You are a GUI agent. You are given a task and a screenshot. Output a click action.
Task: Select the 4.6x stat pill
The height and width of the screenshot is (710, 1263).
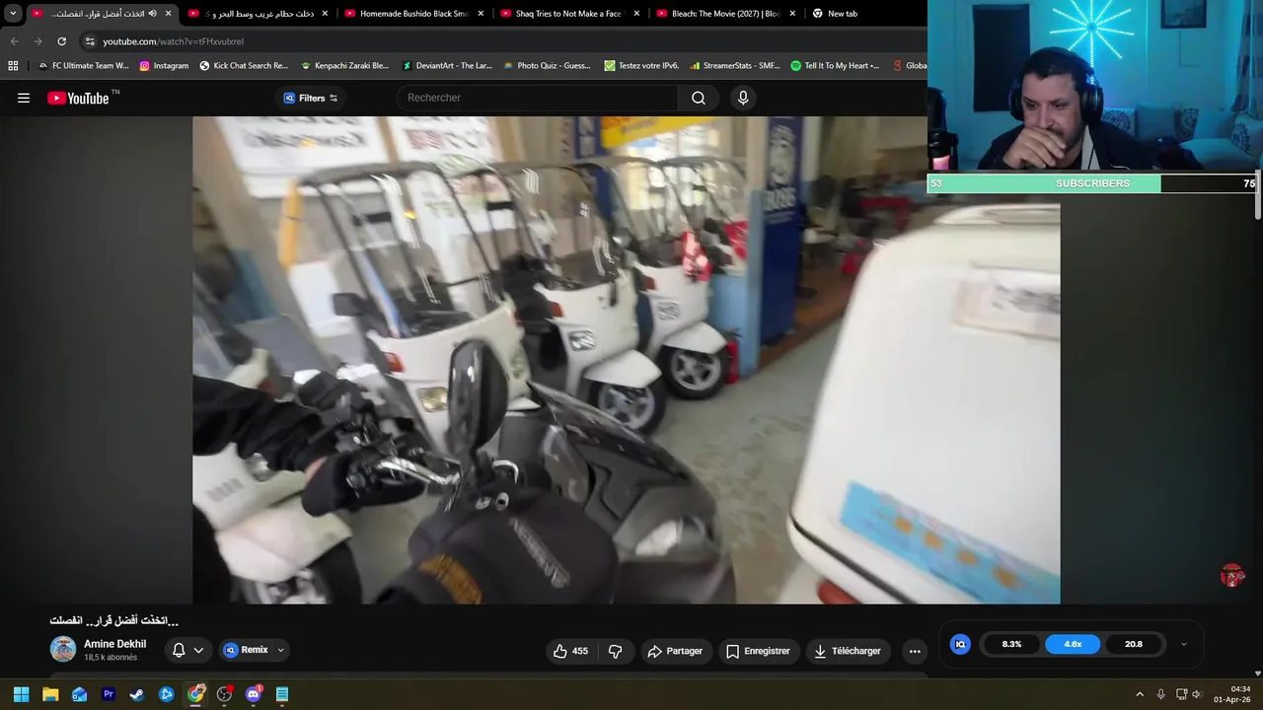pos(1073,644)
